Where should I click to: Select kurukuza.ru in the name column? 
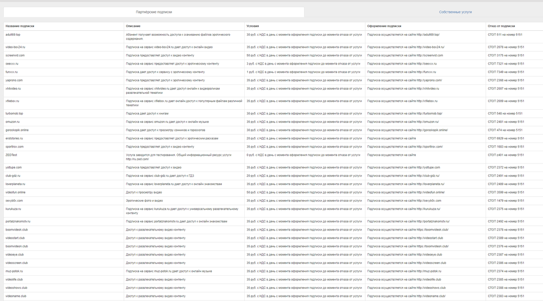[13, 209]
